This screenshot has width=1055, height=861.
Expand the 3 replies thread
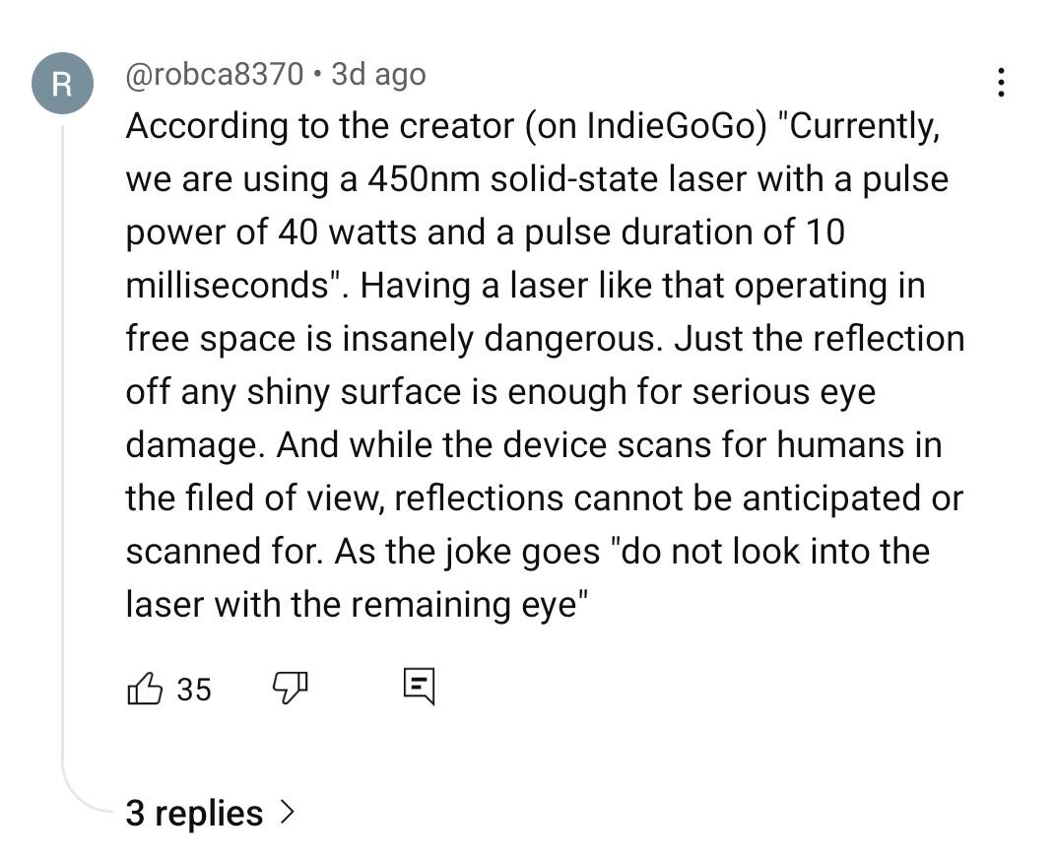pos(211,813)
